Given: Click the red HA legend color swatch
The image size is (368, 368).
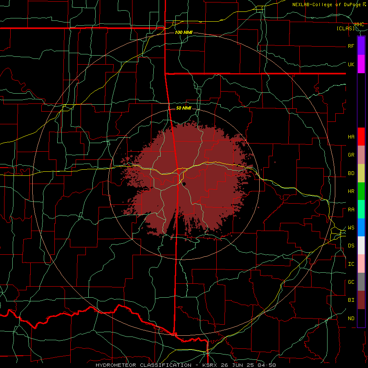Looking at the screenshot, I should pyautogui.click(x=361, y=137).
